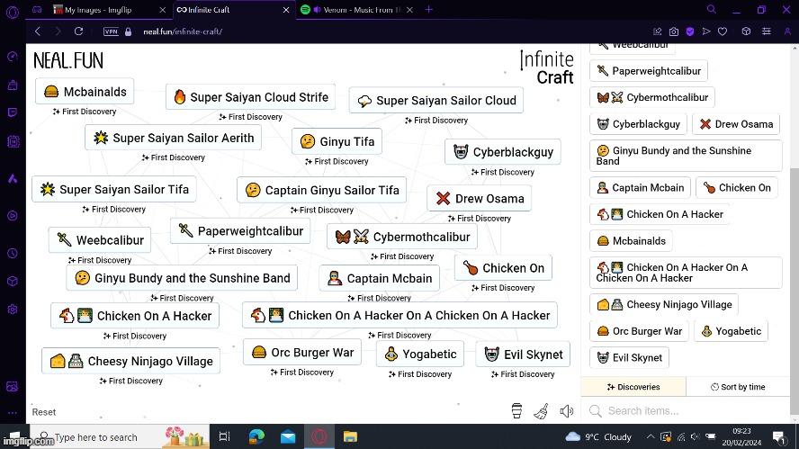Clear the canvas with the broom icon
Screen dimensions: 799x449
point(541,411)
